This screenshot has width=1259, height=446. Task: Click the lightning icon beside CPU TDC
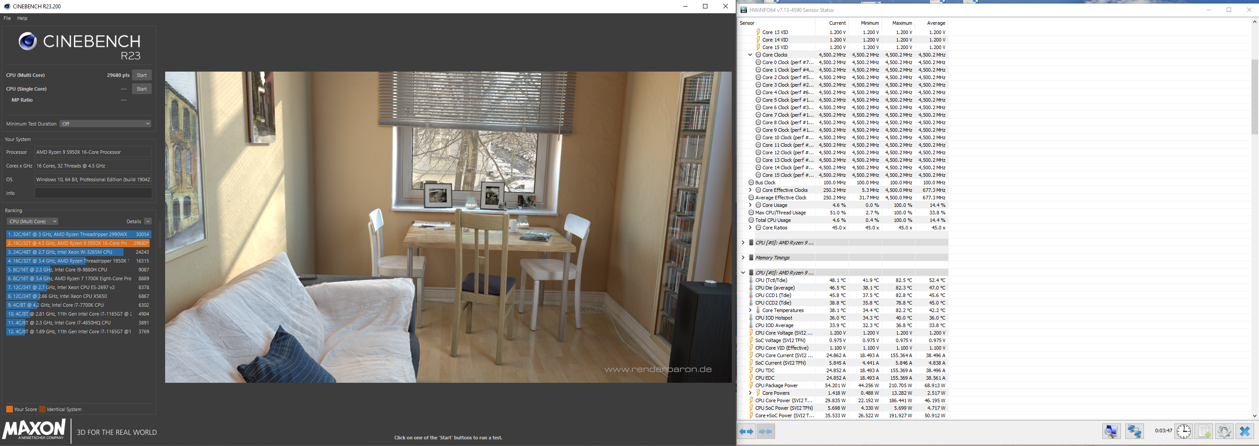point(751,370)
